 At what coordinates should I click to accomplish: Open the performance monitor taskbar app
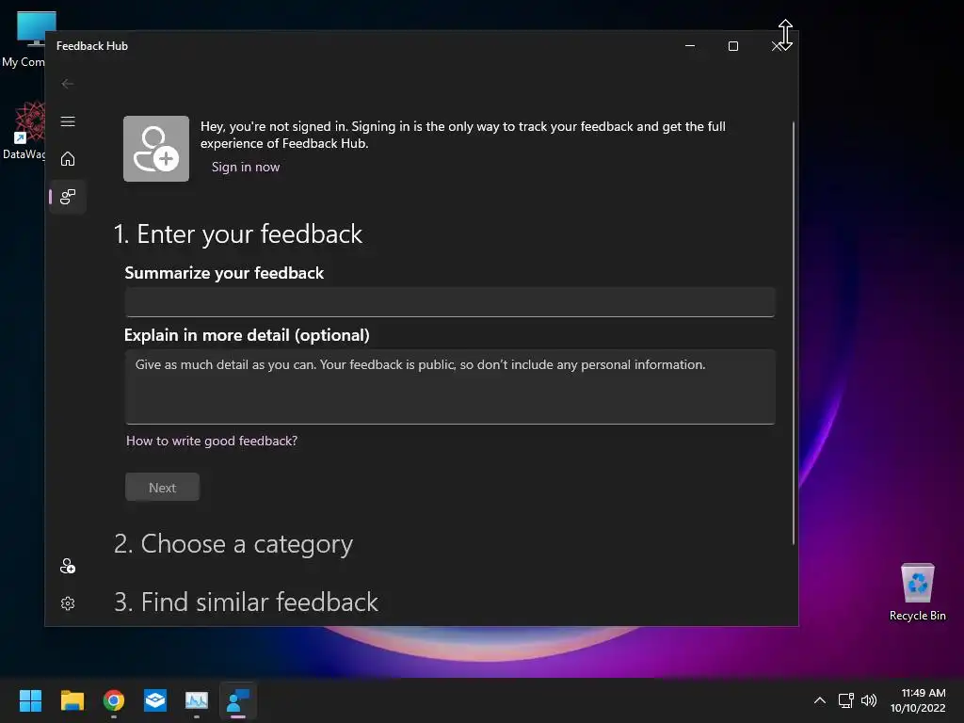pos(197,700)
